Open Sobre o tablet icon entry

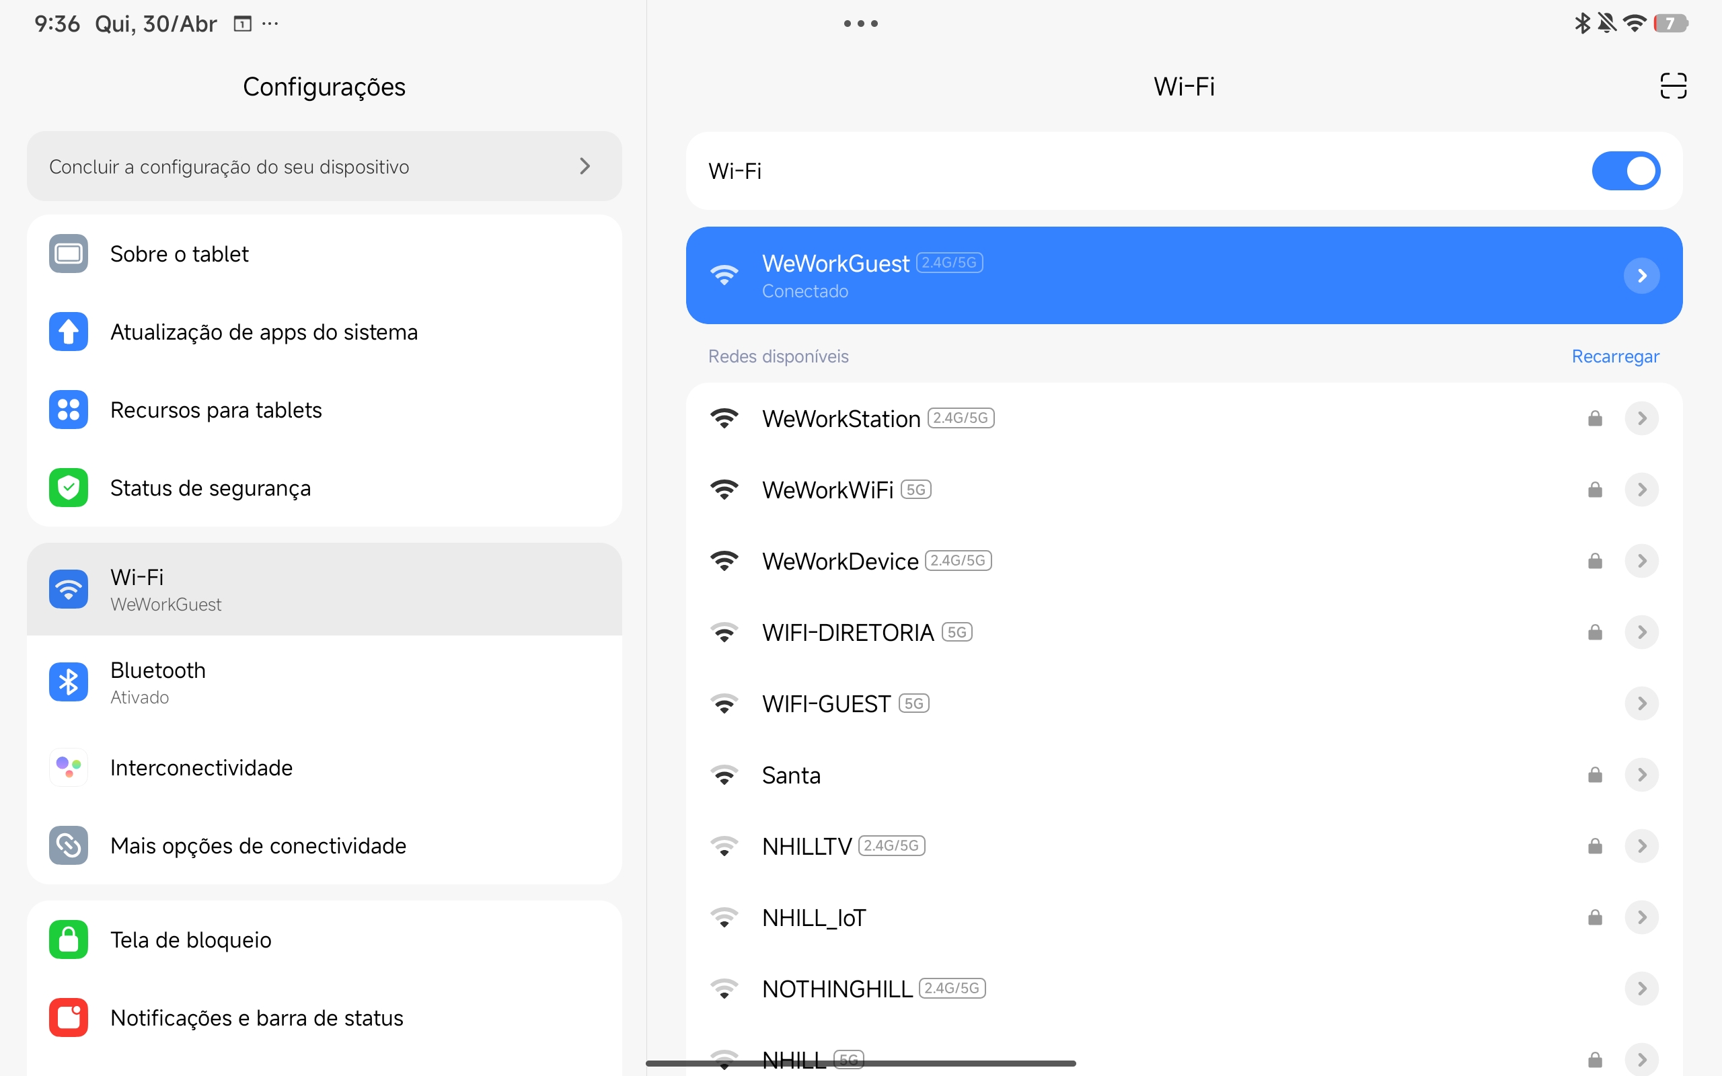69,254
